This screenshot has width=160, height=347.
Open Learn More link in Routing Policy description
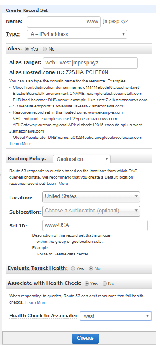coord(57,184)
